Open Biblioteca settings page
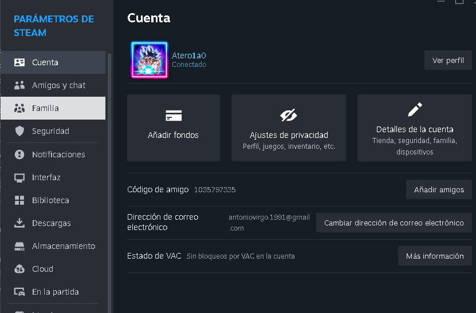 tap(53, 200)
